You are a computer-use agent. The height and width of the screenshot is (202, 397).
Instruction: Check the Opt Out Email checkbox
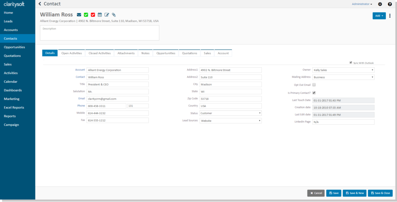[314, 85]
